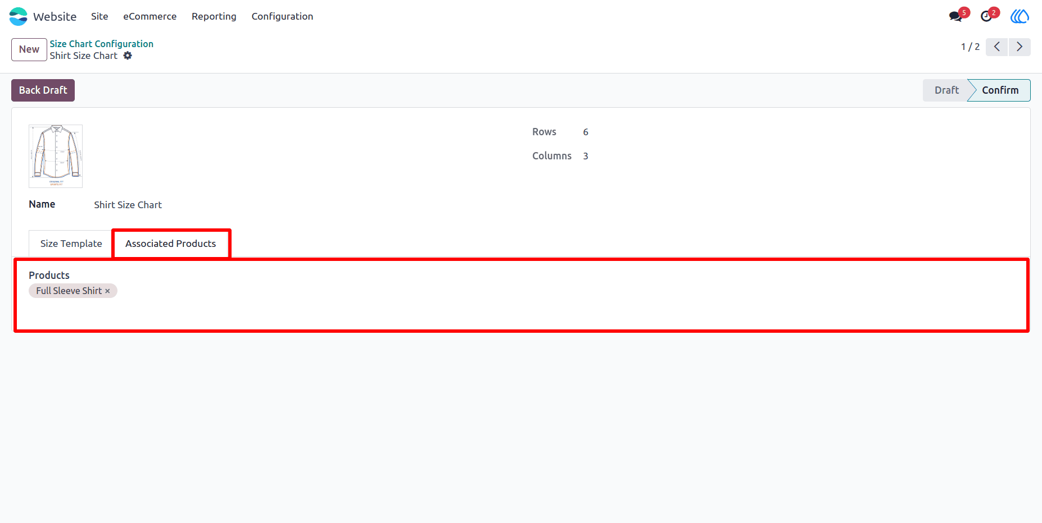Click the Website app name
The image size is (1042, 523).
(55, 17)
